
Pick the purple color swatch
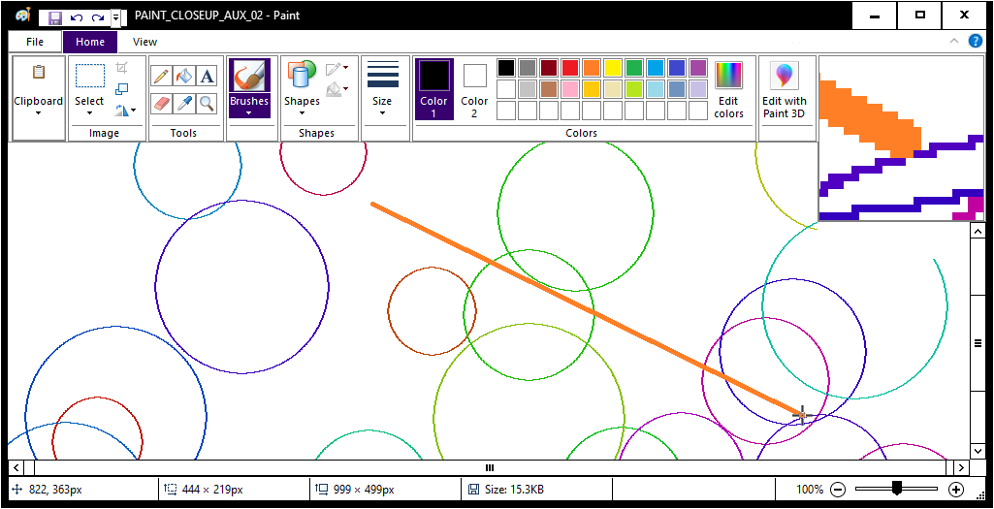[x=698, y=67]
